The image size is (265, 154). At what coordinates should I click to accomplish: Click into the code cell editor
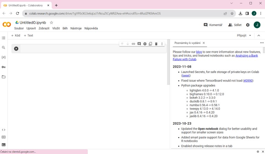tap(93, 49)
